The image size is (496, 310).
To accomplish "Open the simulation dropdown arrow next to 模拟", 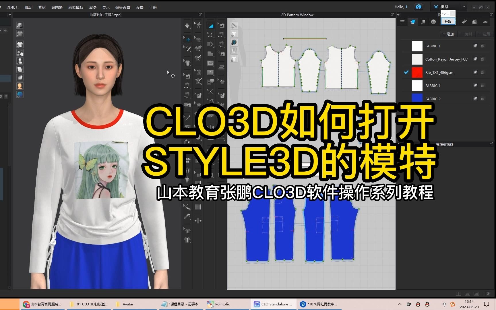I will [x=463, y=6].
